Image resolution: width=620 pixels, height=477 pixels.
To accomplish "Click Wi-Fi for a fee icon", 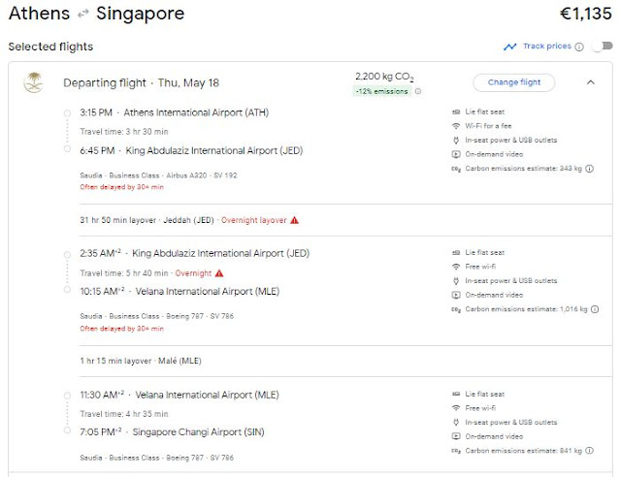I will (x=456, y=126).
